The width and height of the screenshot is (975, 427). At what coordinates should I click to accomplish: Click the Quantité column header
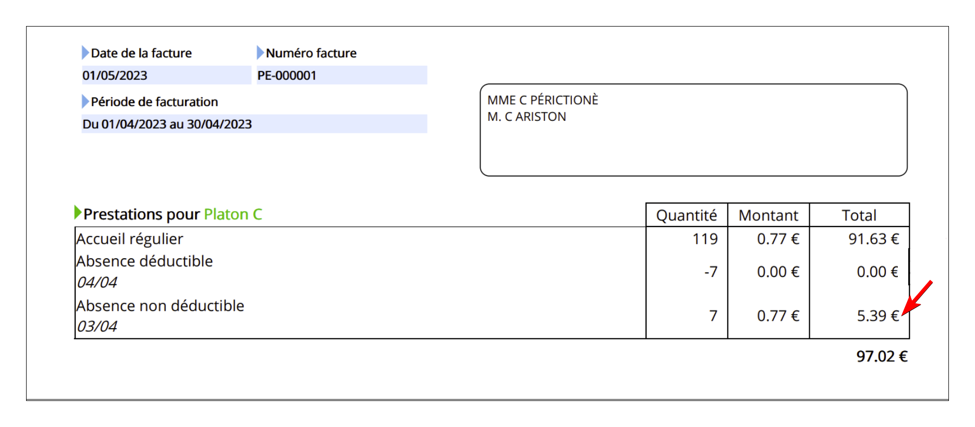687,215
